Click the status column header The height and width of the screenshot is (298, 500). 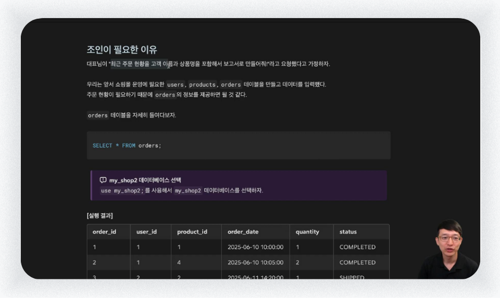348,232
